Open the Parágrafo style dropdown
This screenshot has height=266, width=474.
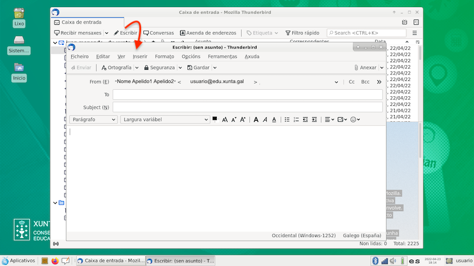[93, 119]
